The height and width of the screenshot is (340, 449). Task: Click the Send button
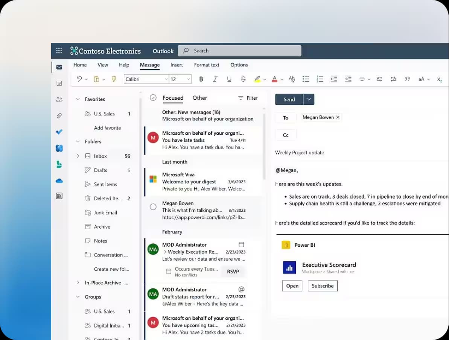(289, 99)
